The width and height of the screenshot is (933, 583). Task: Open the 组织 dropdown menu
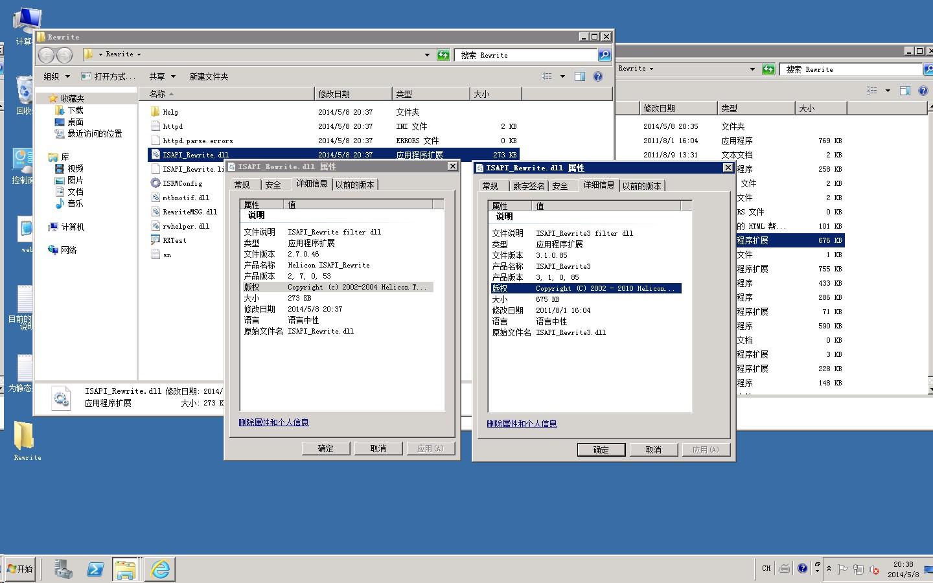(x=56, y=76)
